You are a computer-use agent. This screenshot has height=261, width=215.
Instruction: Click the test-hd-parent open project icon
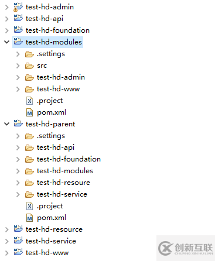coord(18,123)
